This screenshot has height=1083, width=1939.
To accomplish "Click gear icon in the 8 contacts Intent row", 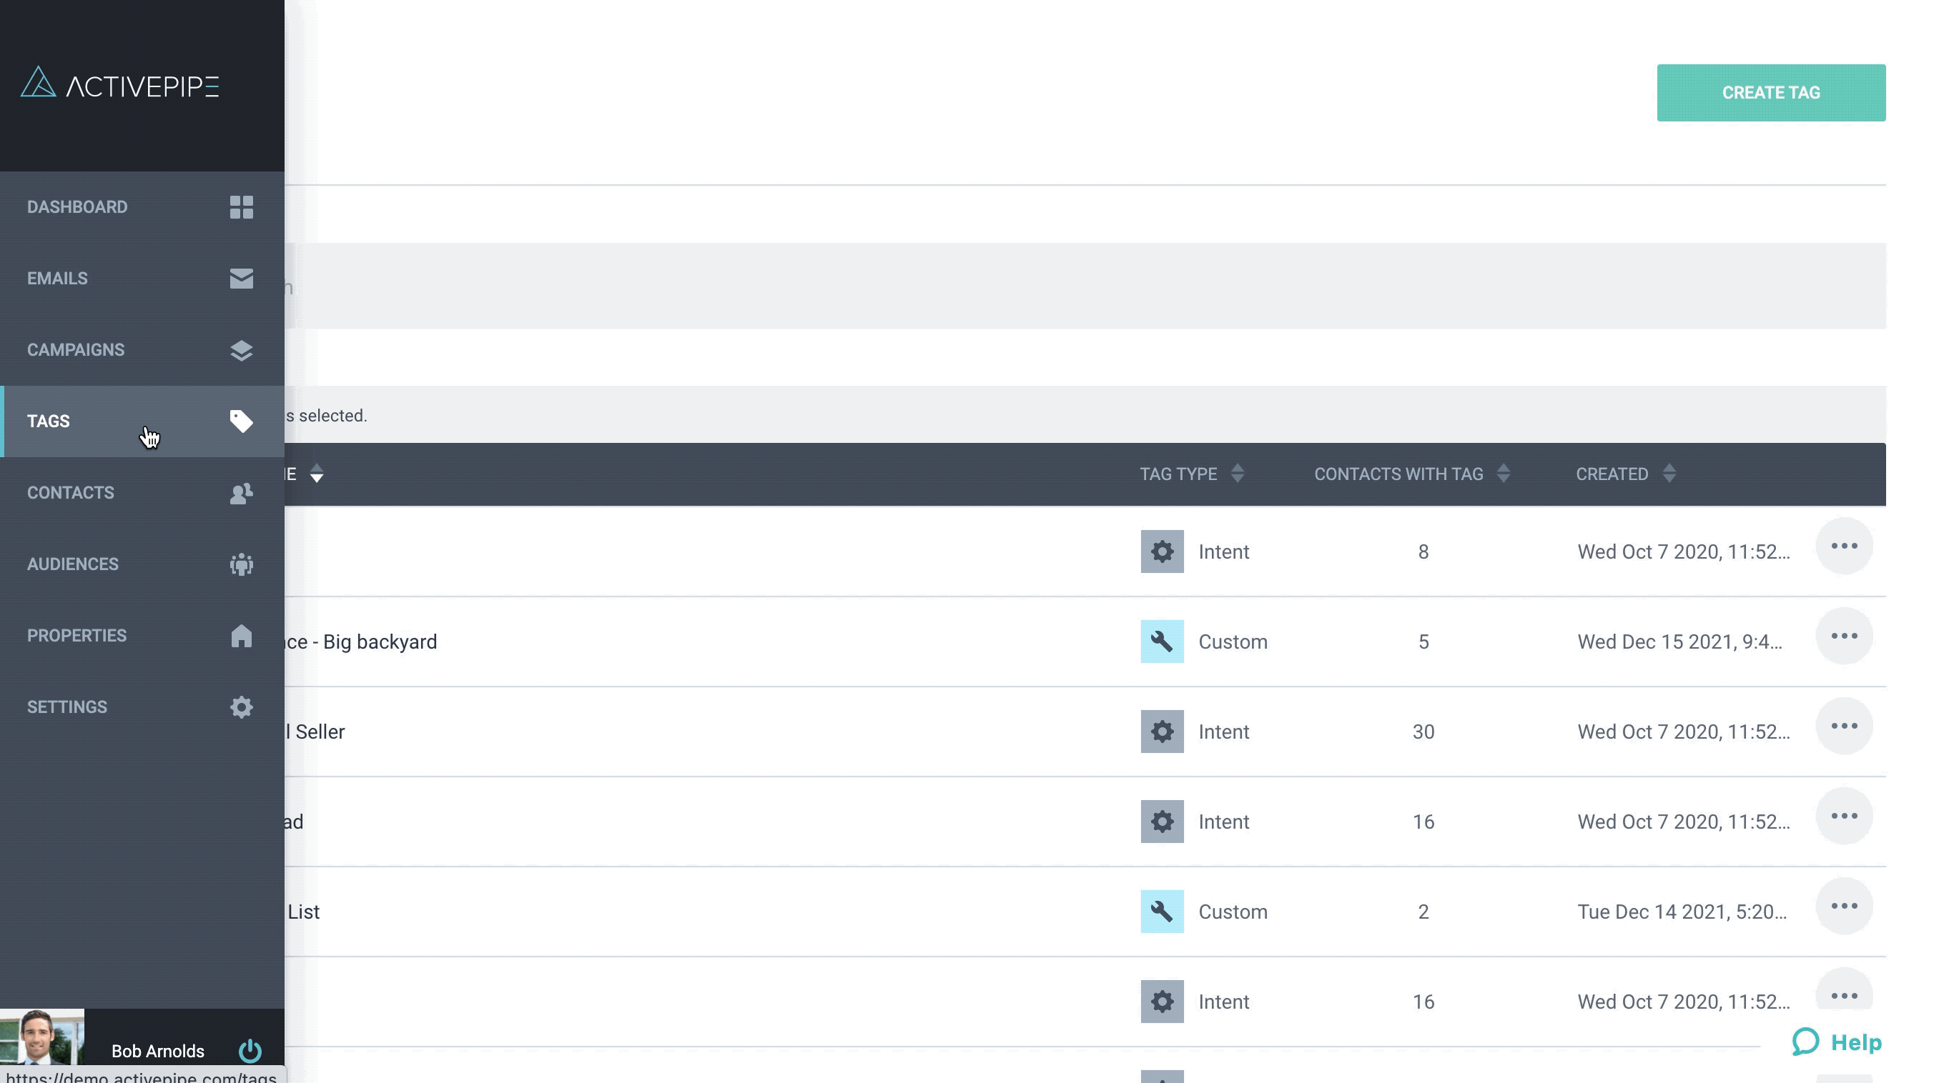I will tap(1161, 552).
